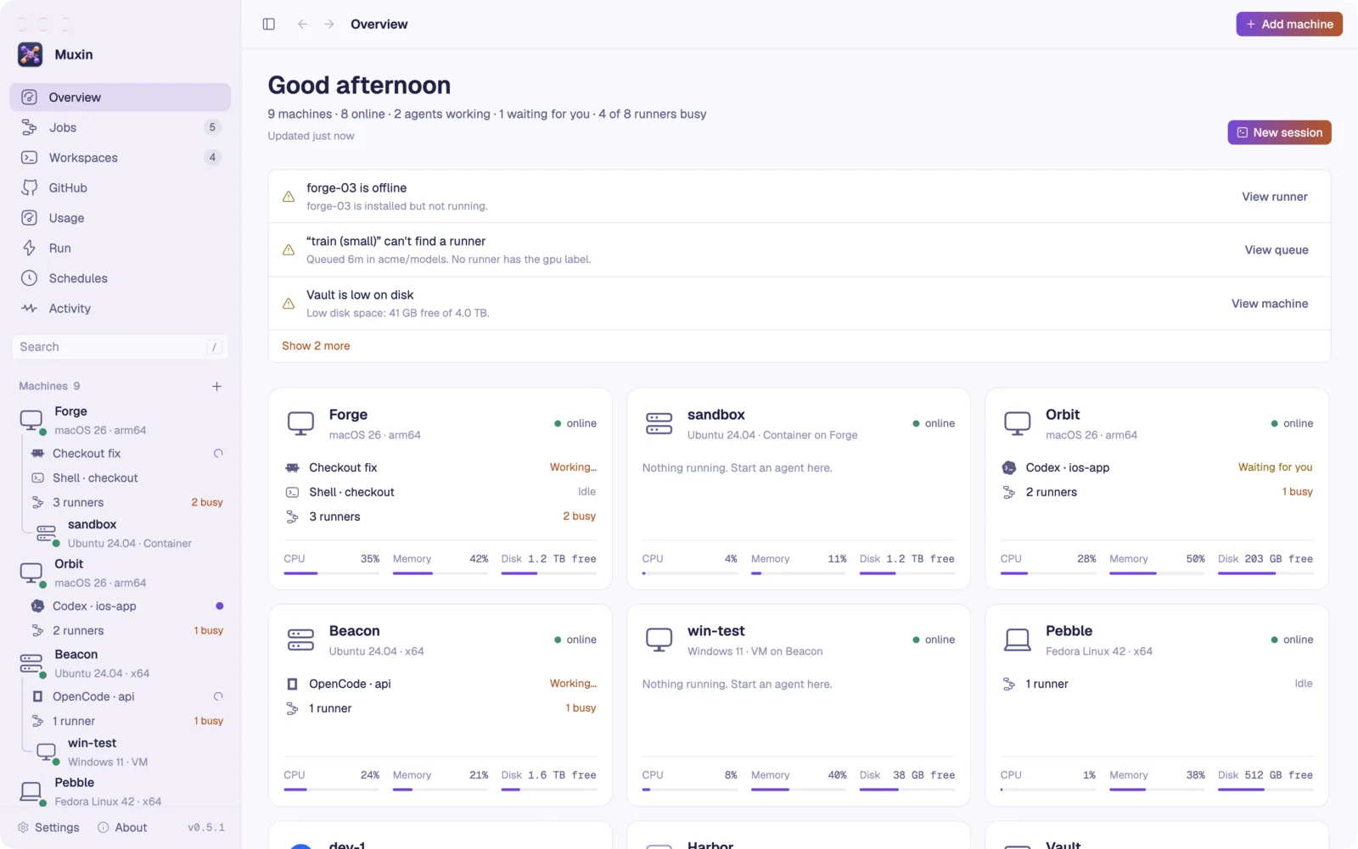The height and width of the screenshot is (849, 1358).
Task: Select Codex · ios-app in sidebar tree
Action: 127,606
